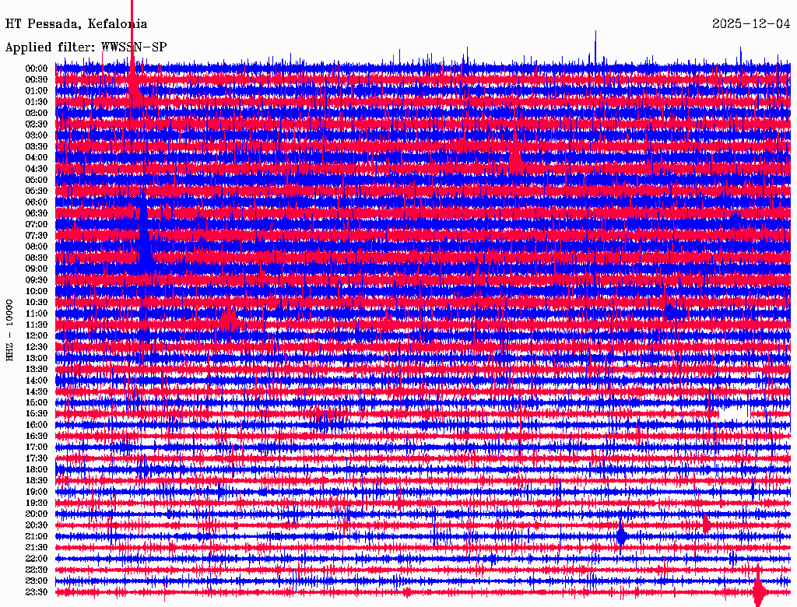
Task: Select the 00:30 time label
Action: tap(37, 79)
